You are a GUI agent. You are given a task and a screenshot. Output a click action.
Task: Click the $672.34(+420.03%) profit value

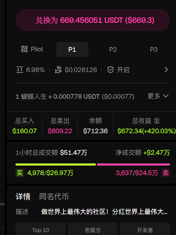[x=146, y=131]
